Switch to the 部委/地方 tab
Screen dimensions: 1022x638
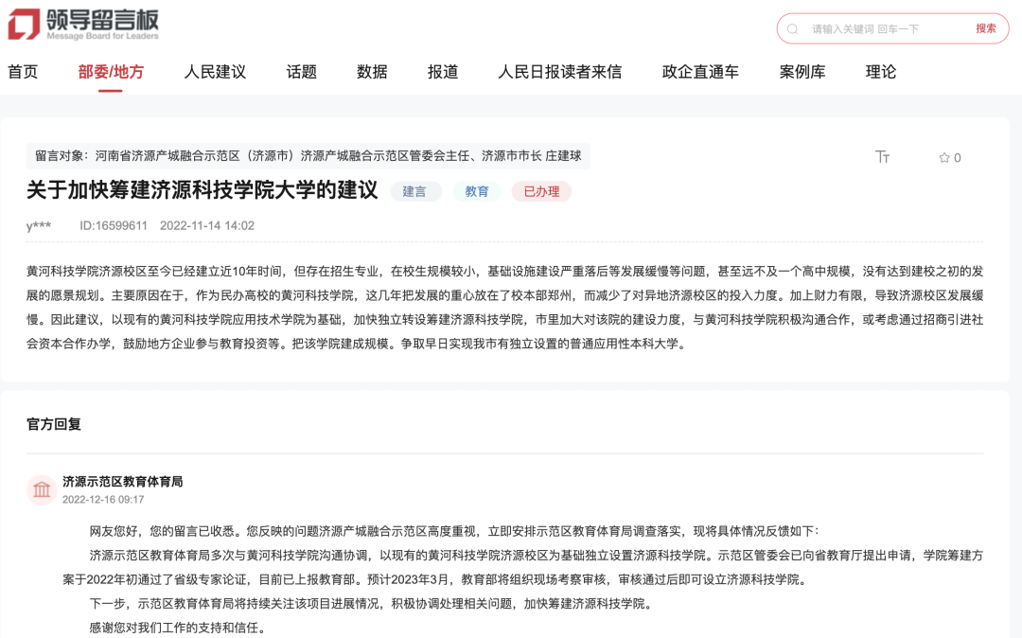click(x=113, y=71)
